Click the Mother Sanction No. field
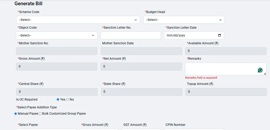This screenshot has width=270, height=130. coord(57,51)
